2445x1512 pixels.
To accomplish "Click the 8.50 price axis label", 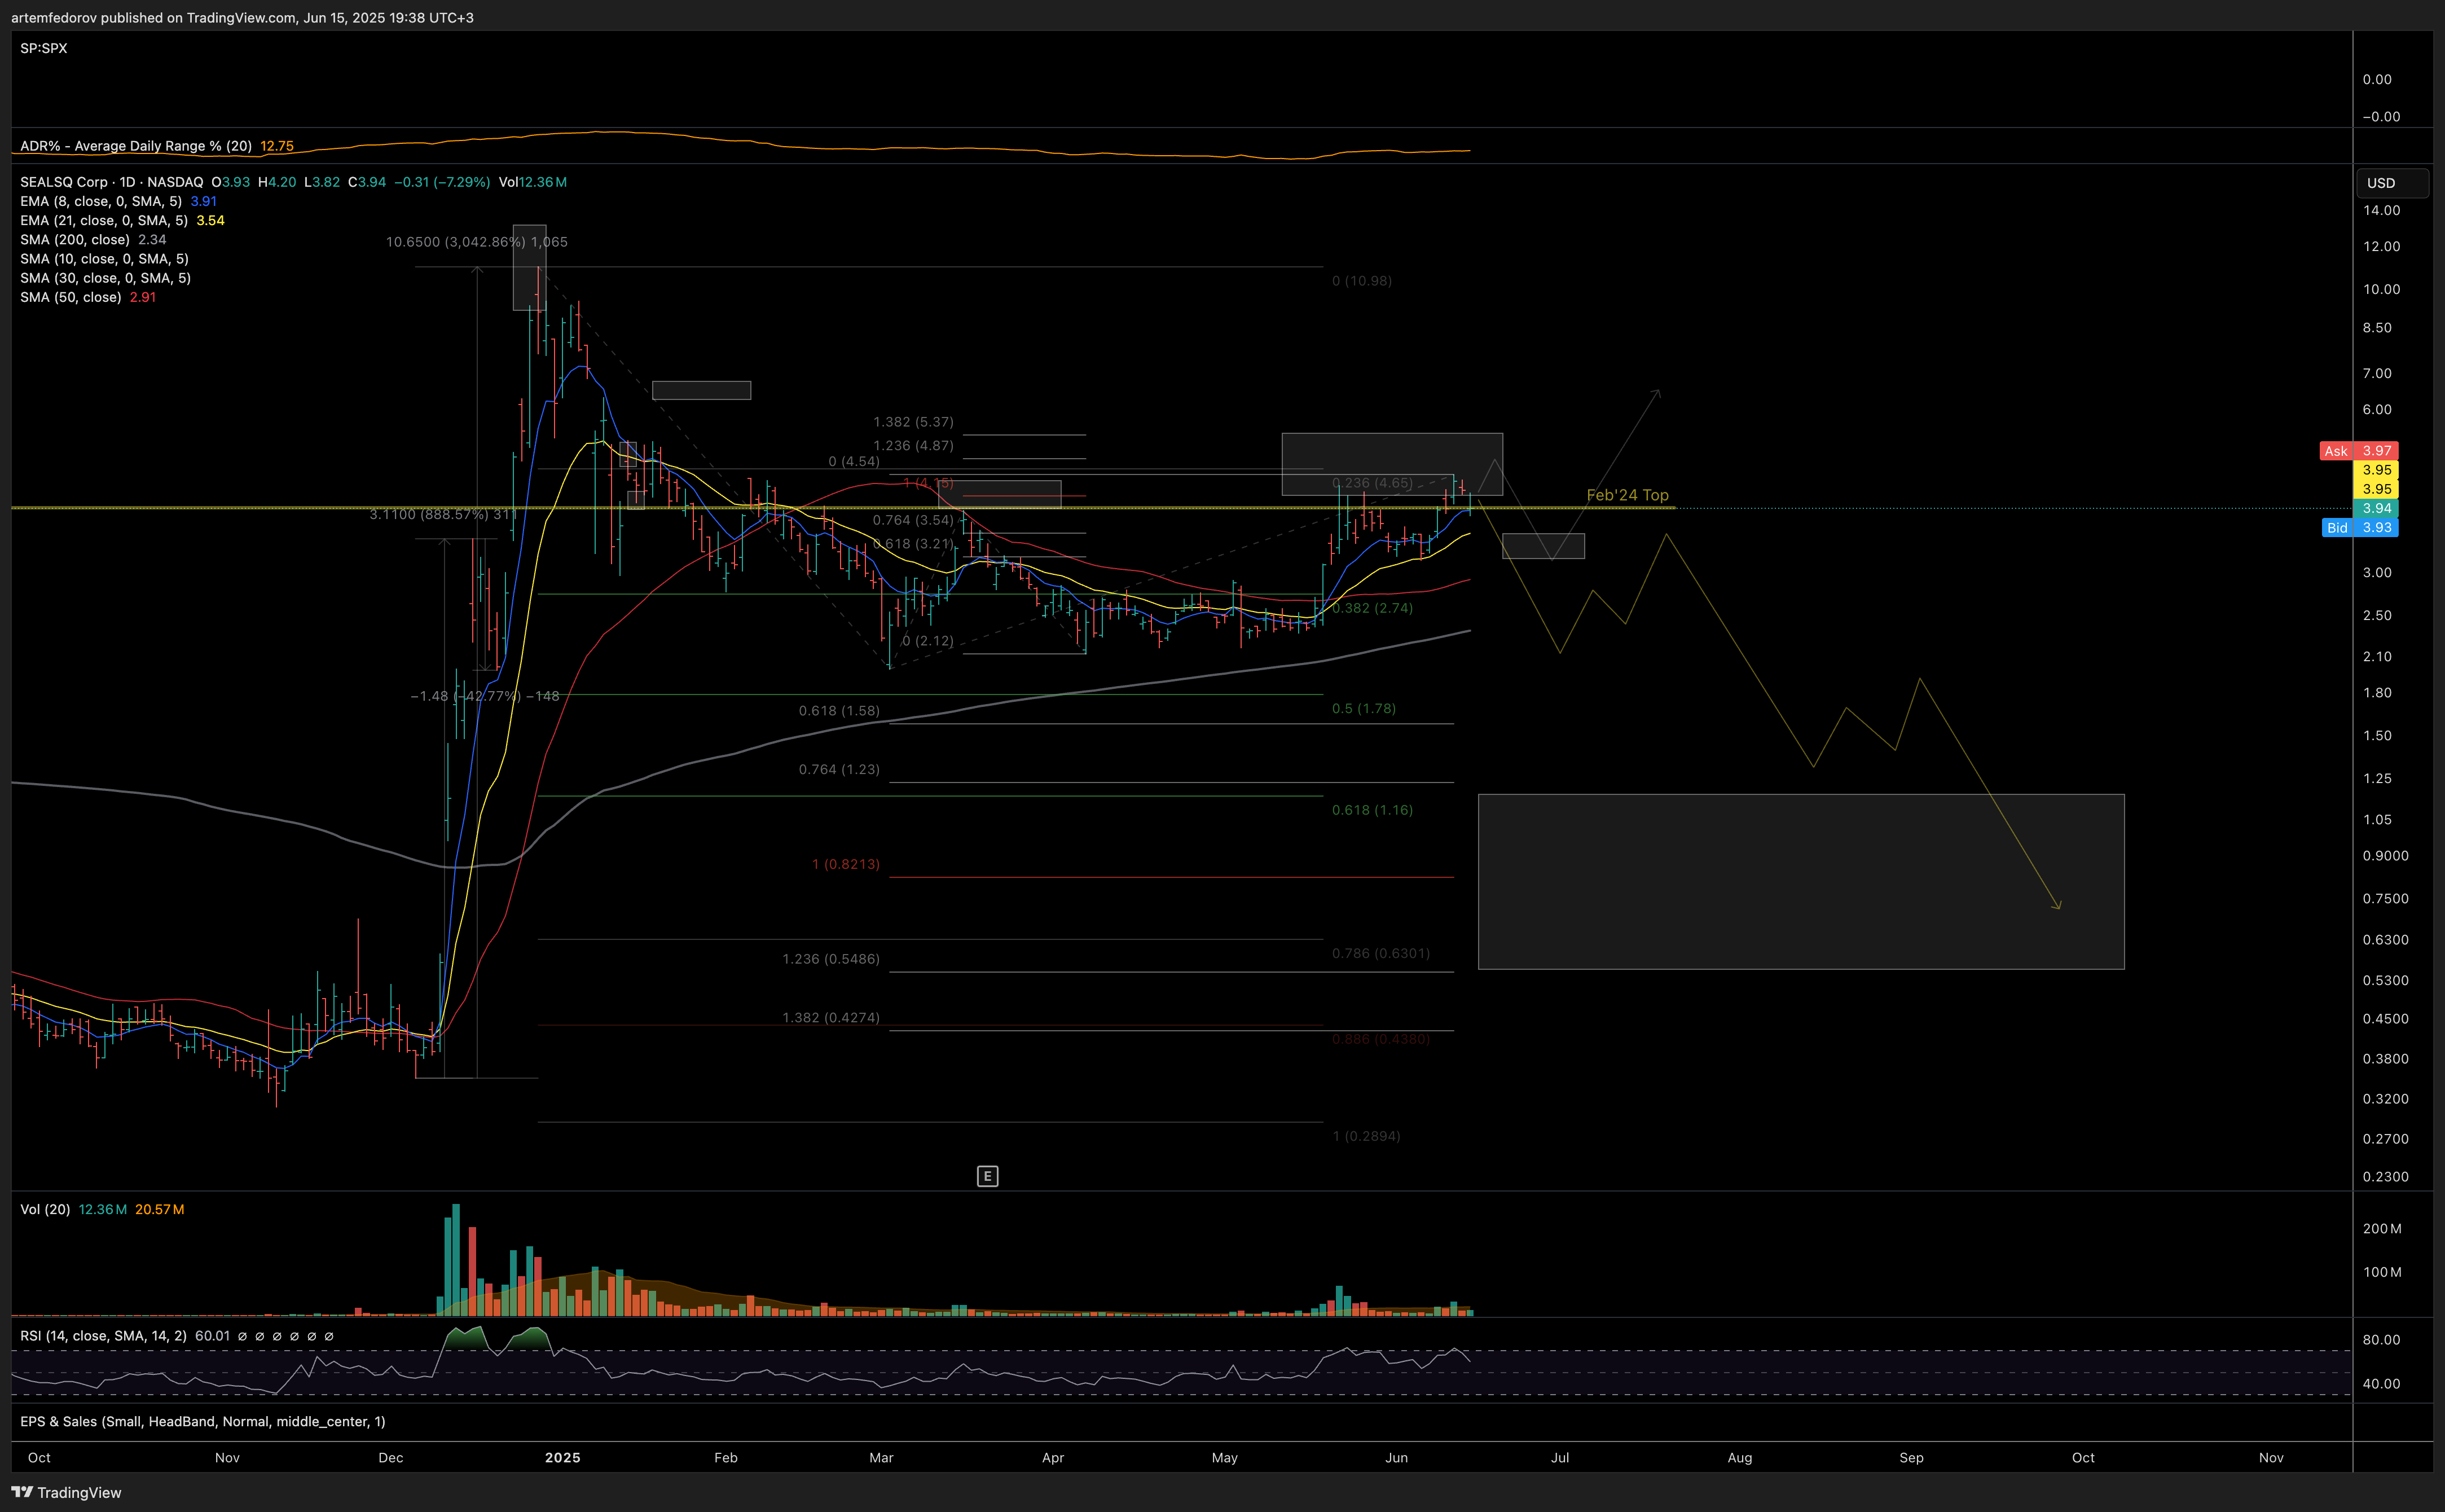I will click(x=2377, y=328).
